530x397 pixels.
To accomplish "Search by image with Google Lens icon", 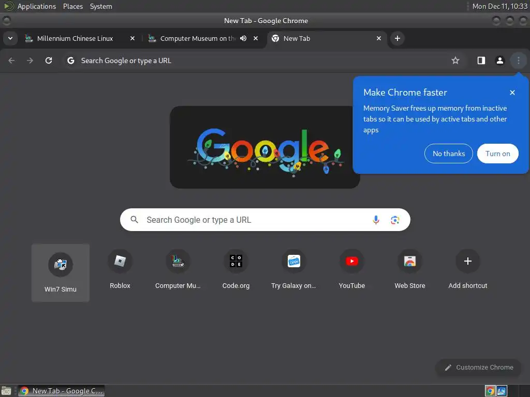I will coord(395,220).
